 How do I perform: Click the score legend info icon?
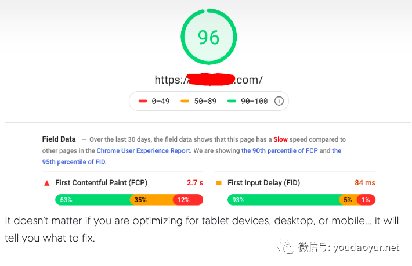pyautogui.click(x=279, y=101)
